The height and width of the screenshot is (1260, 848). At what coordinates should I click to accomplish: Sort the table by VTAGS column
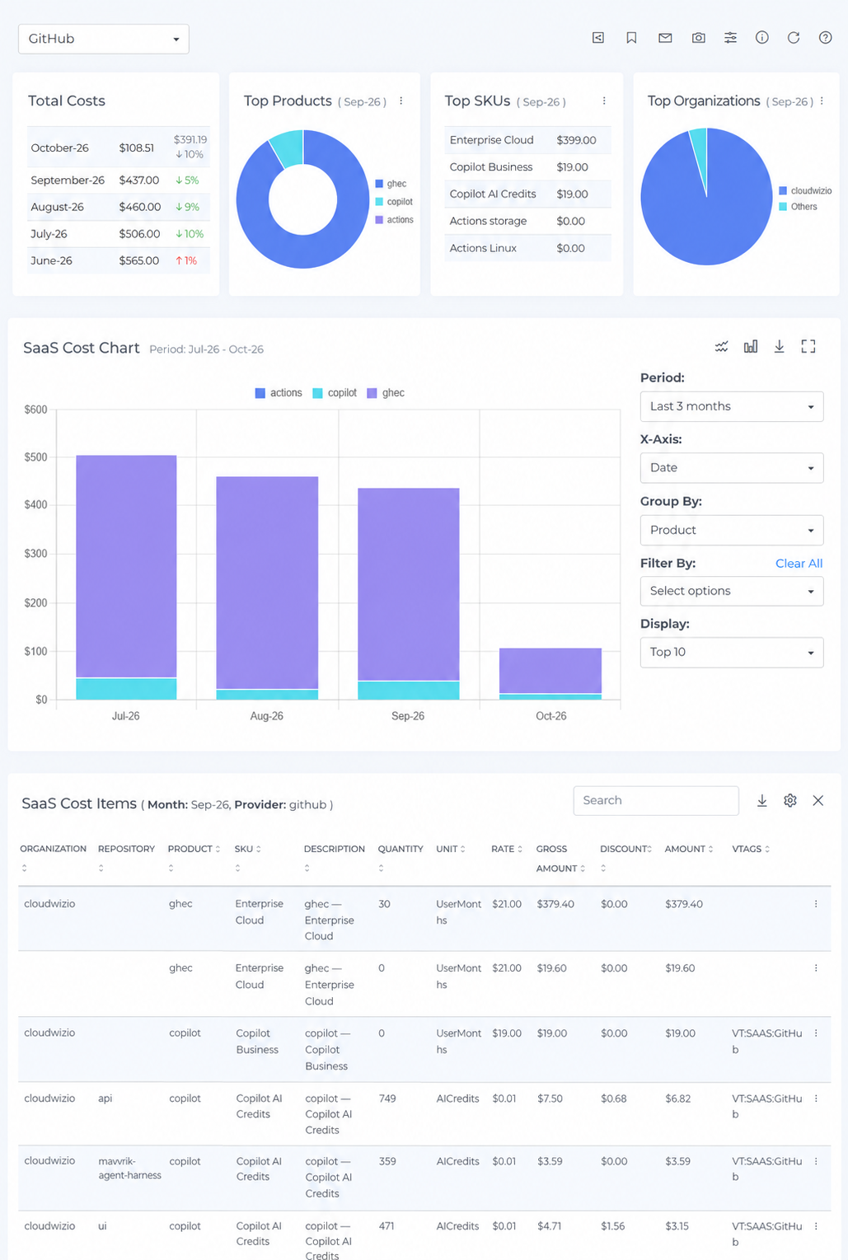pos(751,849)
